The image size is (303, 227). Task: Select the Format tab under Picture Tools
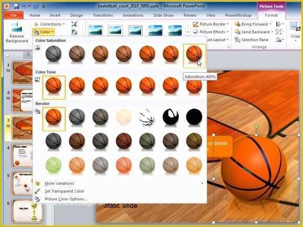click(271, 15)
